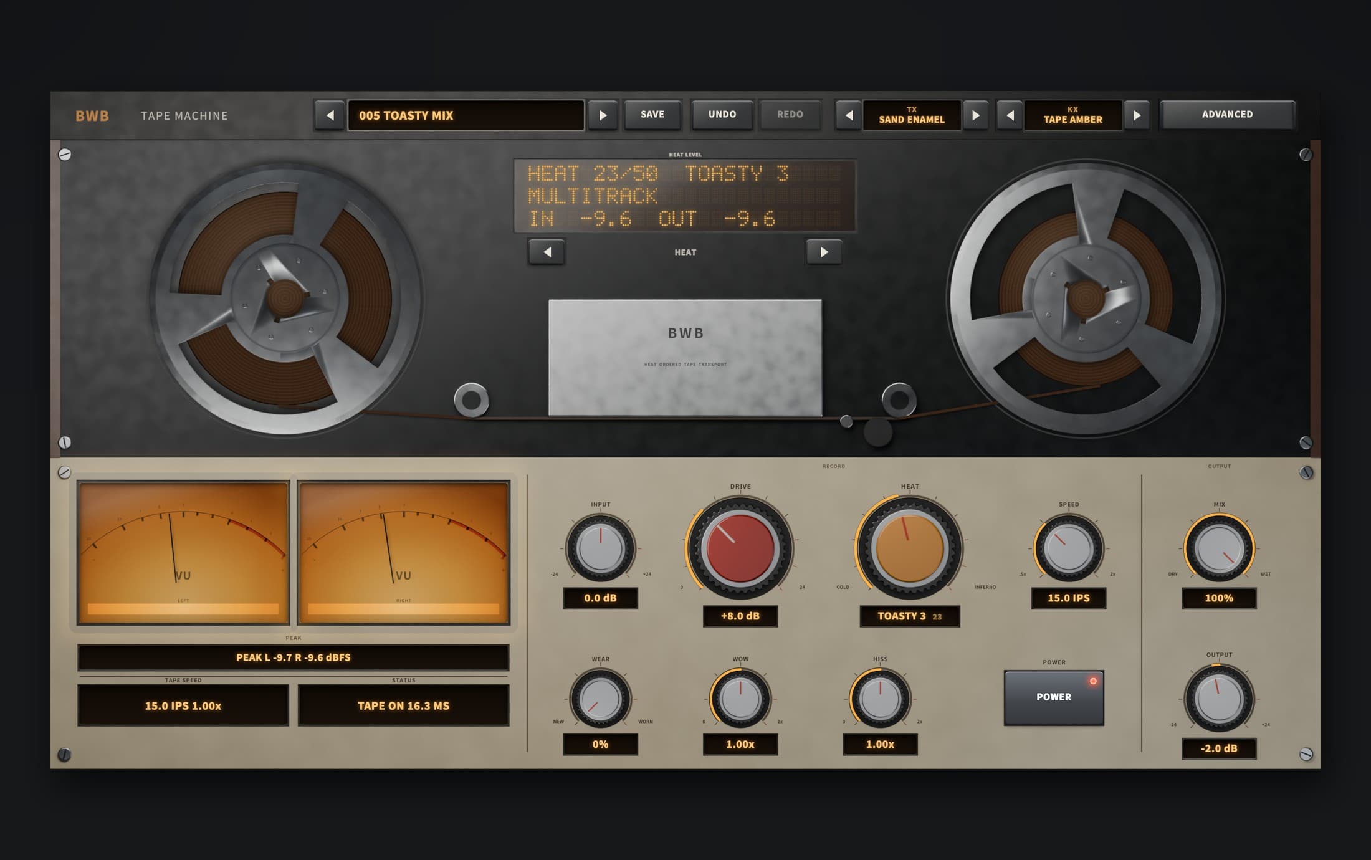Click the red DRIVE knob

(740, 548)
